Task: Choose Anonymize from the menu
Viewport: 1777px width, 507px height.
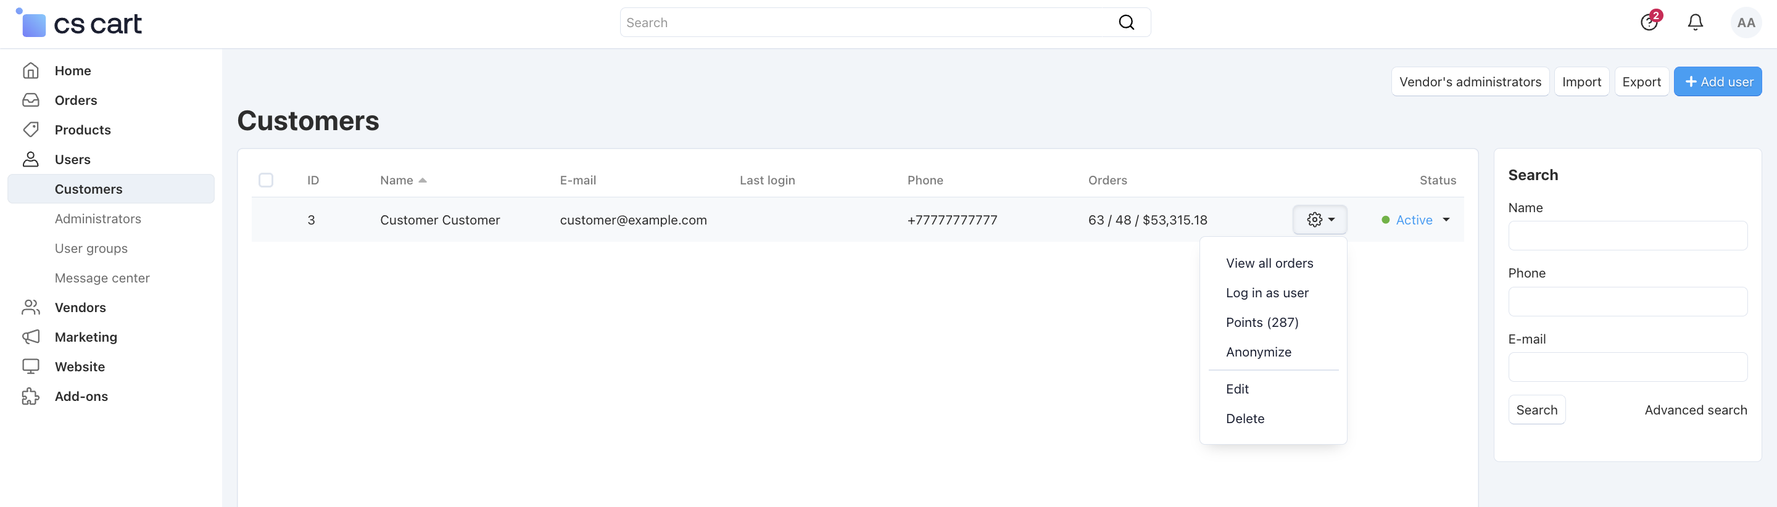Action: click(1258, 352)
